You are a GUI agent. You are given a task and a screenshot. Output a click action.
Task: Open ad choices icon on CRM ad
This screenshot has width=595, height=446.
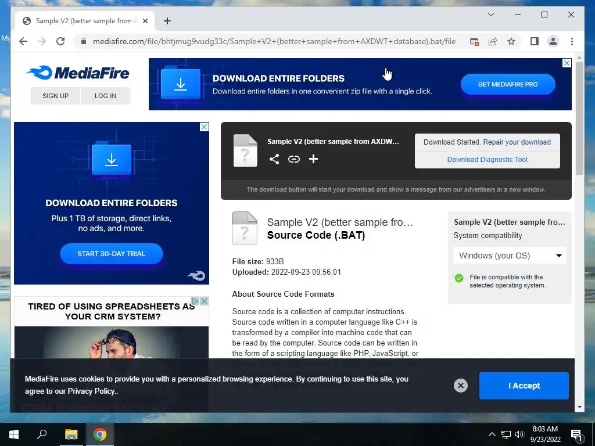coord(195,301)
